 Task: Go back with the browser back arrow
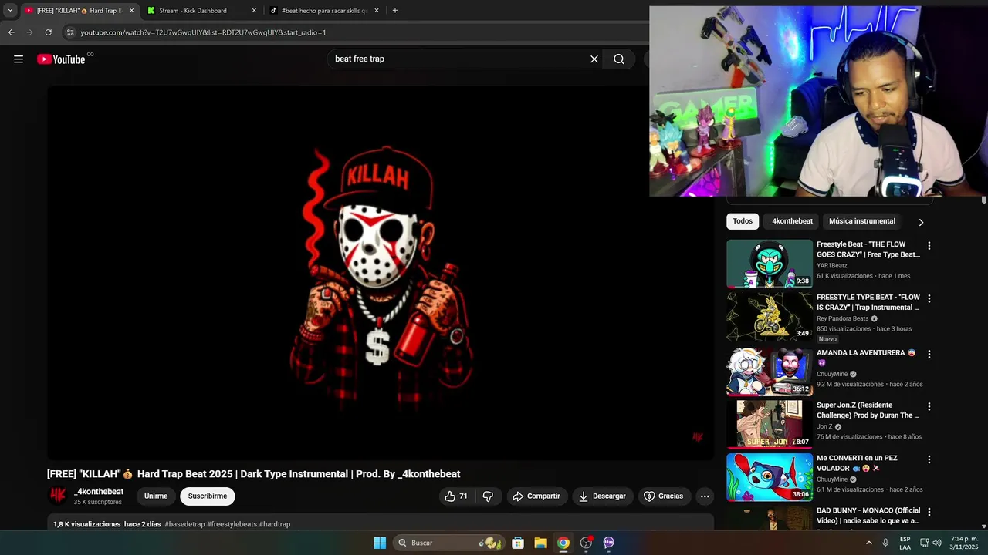[x=11, y=32]
